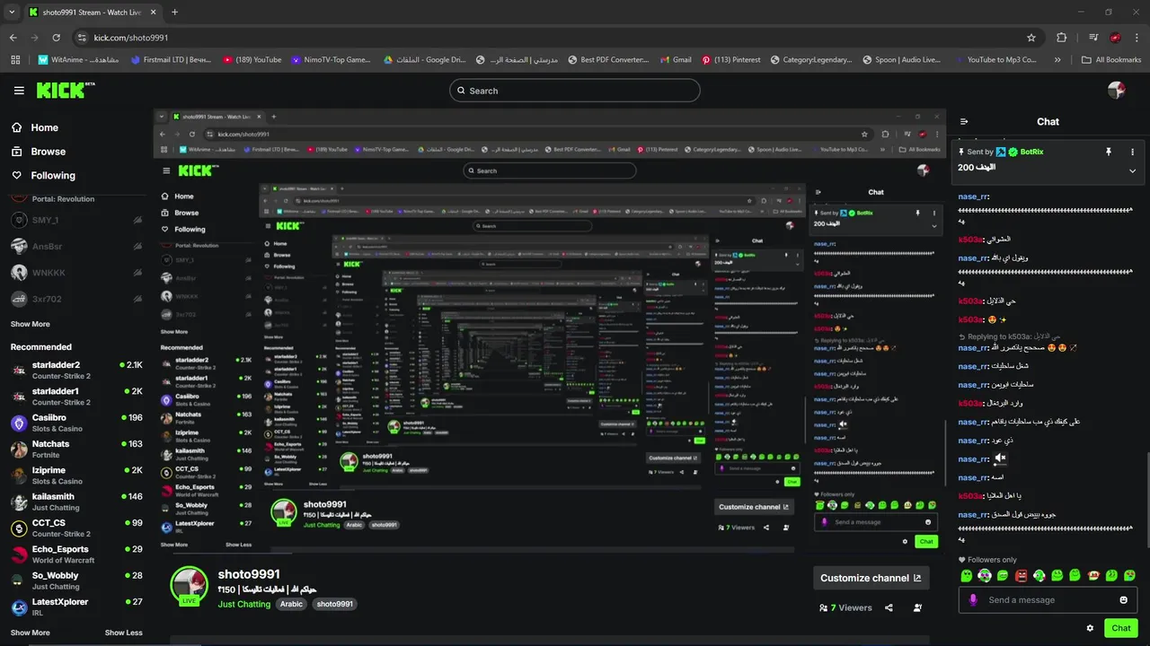1150x646 pixels.
Task: Send message with green Chat button
Action: tap(1121, 628)
